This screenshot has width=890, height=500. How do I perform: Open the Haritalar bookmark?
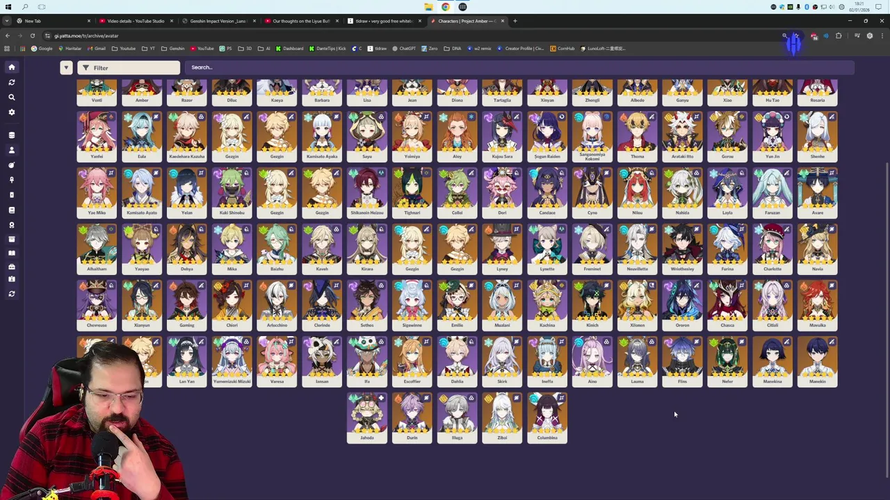pos(70,49)
